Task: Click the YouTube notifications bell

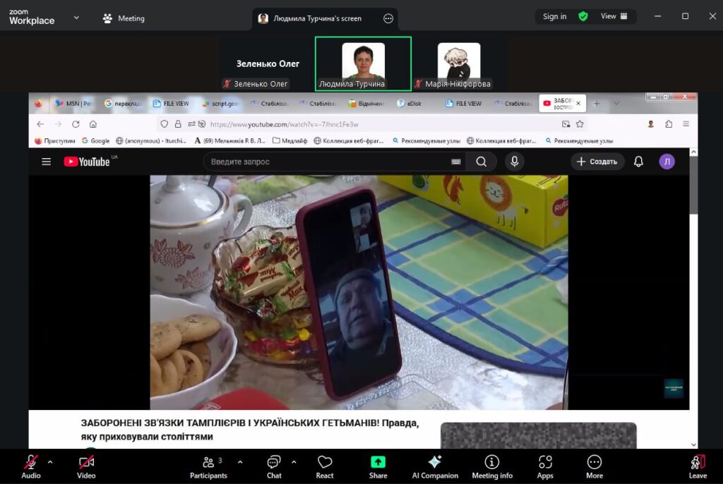Action: tap(638, 162)
